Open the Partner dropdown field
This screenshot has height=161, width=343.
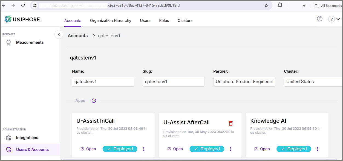pyautogui.click(x=244, y=82)
